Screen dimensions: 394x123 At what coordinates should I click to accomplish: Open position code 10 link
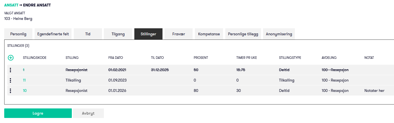[25, 91]
